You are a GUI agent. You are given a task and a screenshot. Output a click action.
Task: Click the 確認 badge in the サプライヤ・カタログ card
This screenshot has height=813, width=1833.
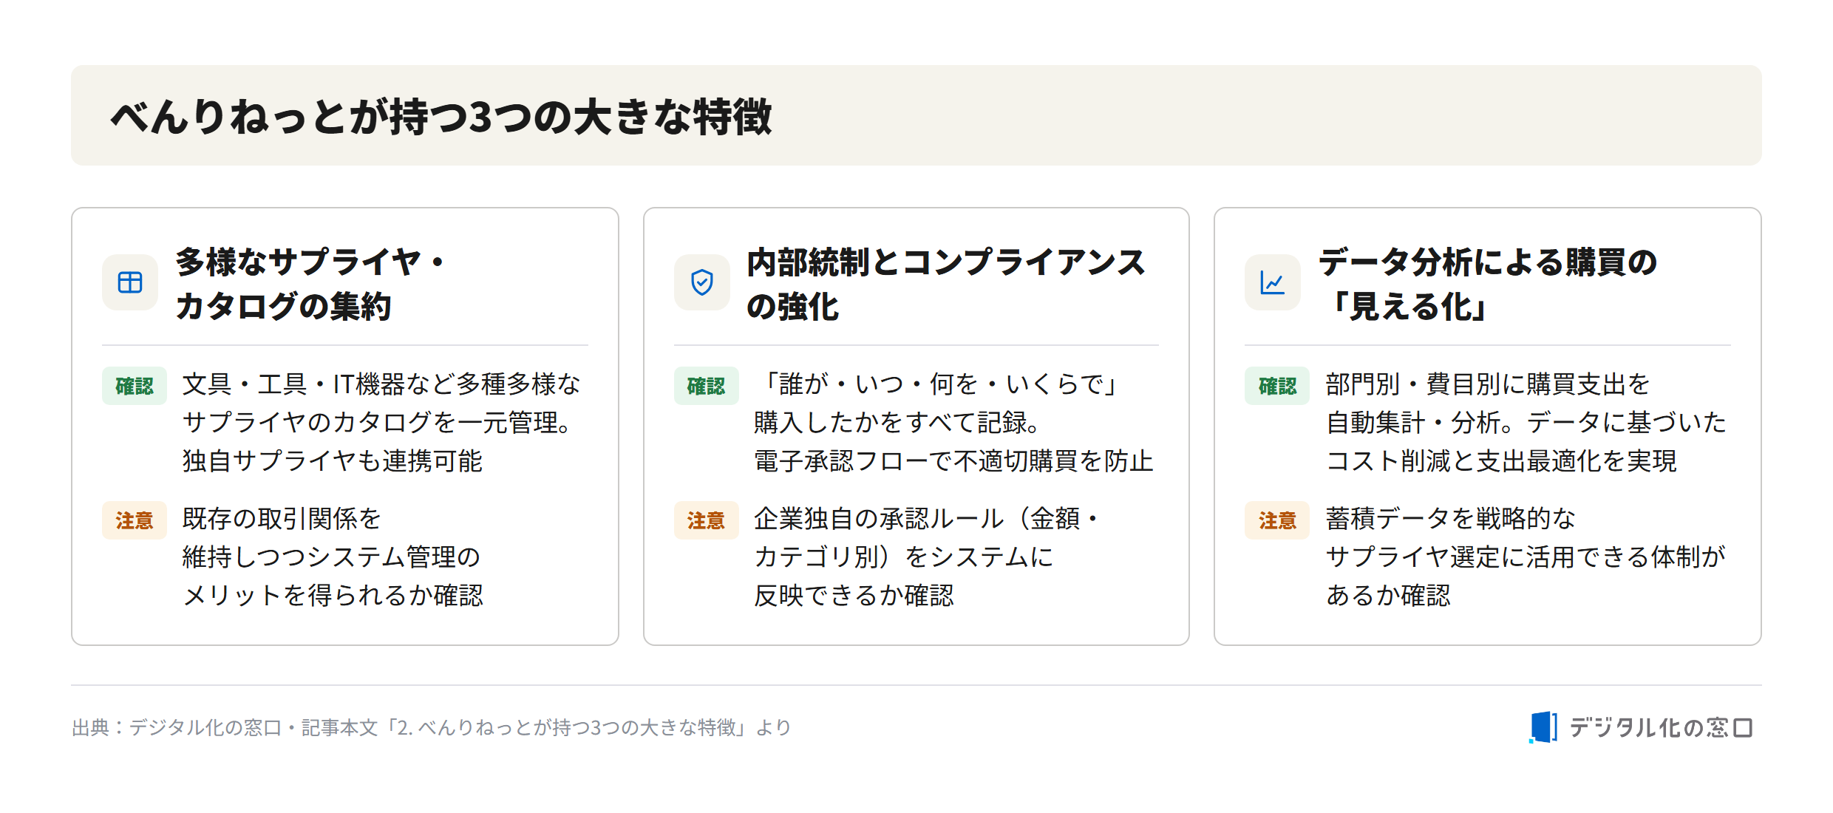click(135, 386)
